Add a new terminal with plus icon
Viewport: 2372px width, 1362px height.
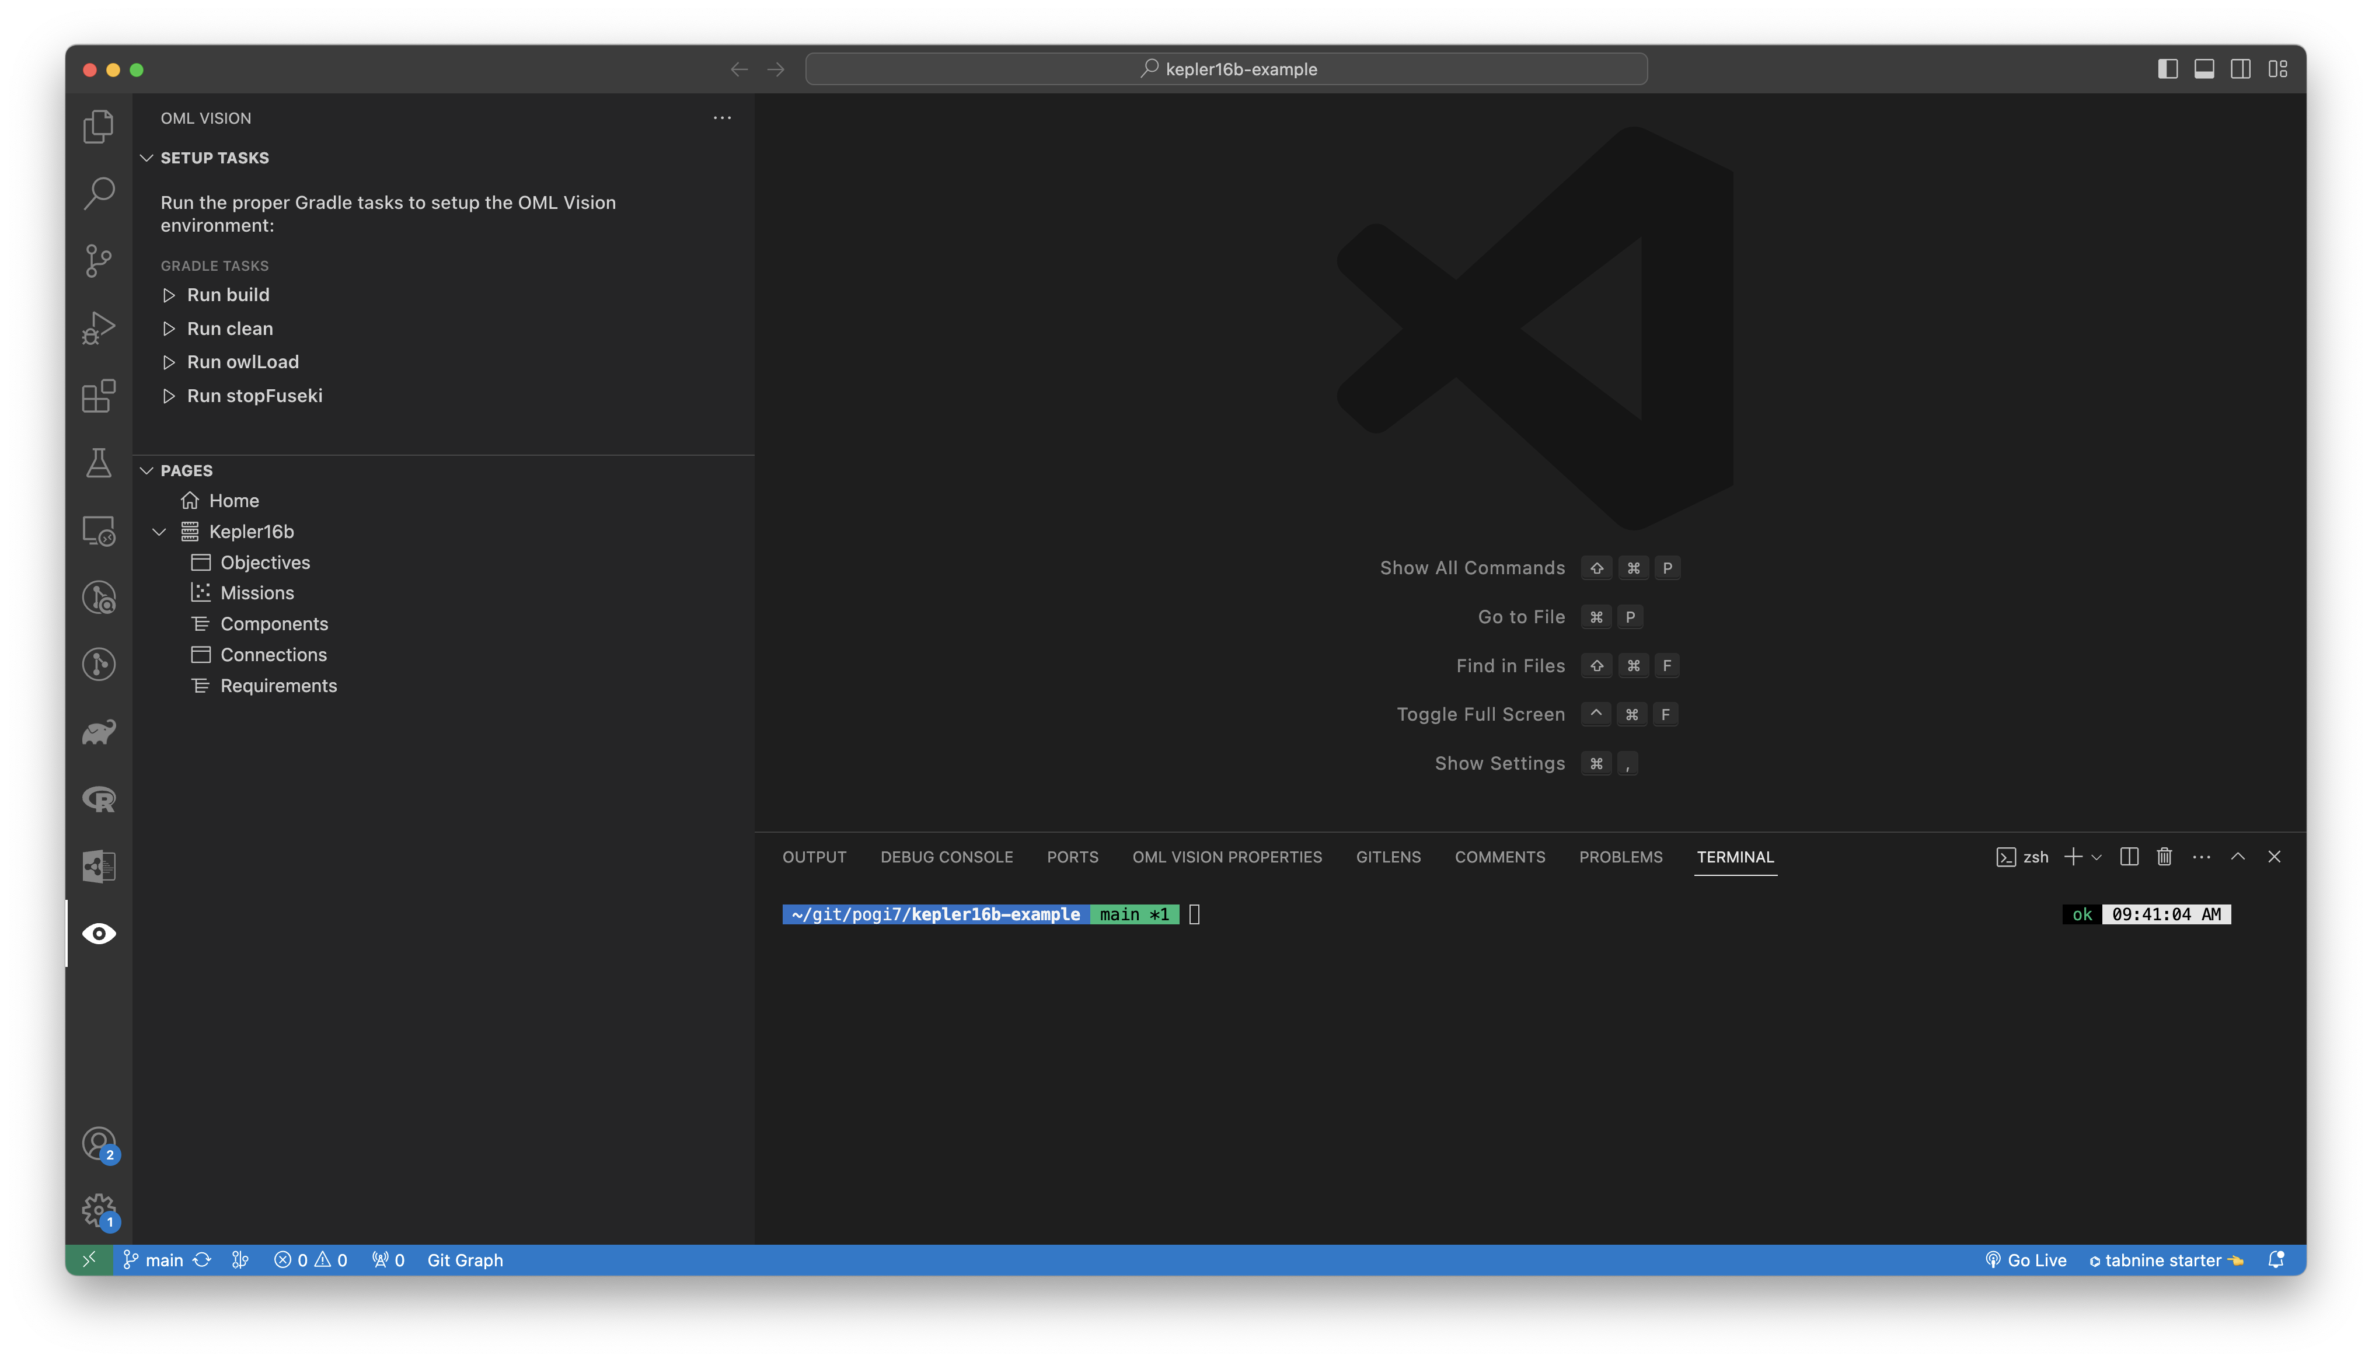(2073, 857)
